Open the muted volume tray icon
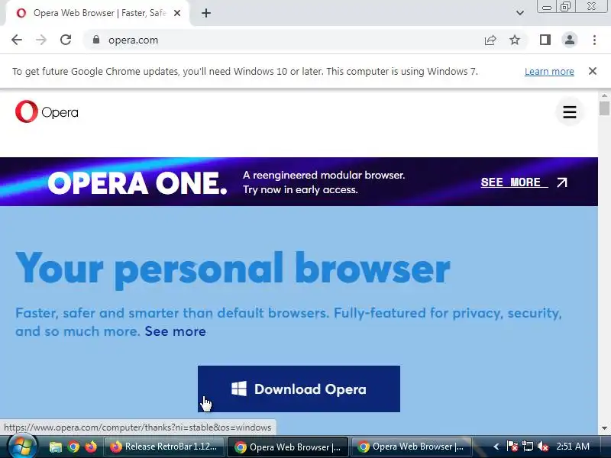The height and width of the screenshot is (458, 611). [543, 447]
